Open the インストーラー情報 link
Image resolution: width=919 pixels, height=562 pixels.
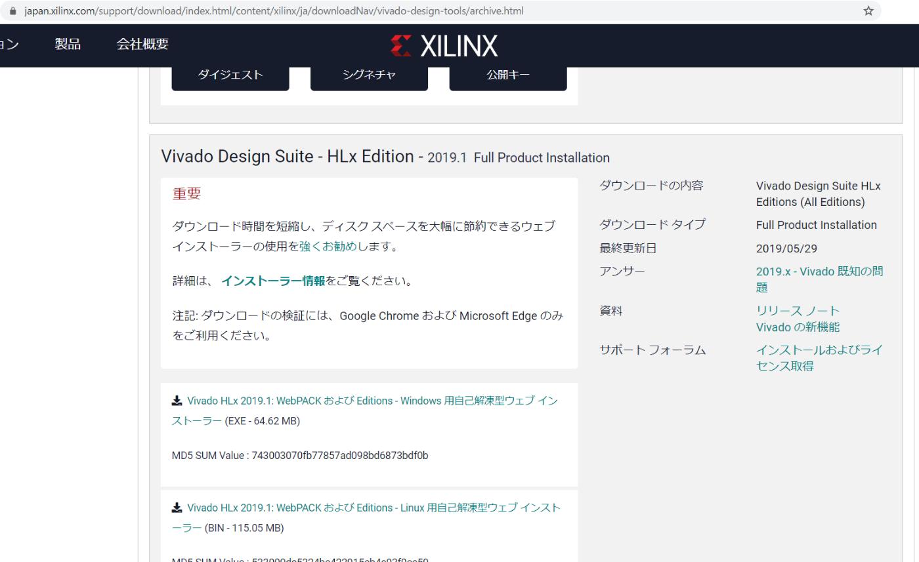click(273, 281)
